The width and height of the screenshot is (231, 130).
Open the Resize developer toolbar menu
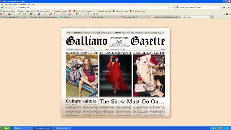[72, 14]
